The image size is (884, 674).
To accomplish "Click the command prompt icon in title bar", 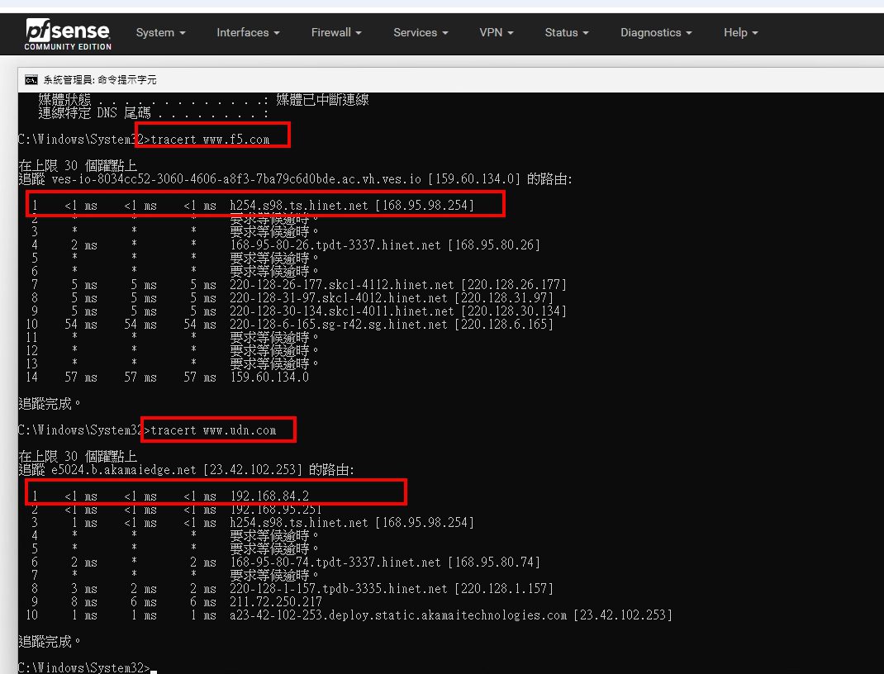I will coord(31,80).
